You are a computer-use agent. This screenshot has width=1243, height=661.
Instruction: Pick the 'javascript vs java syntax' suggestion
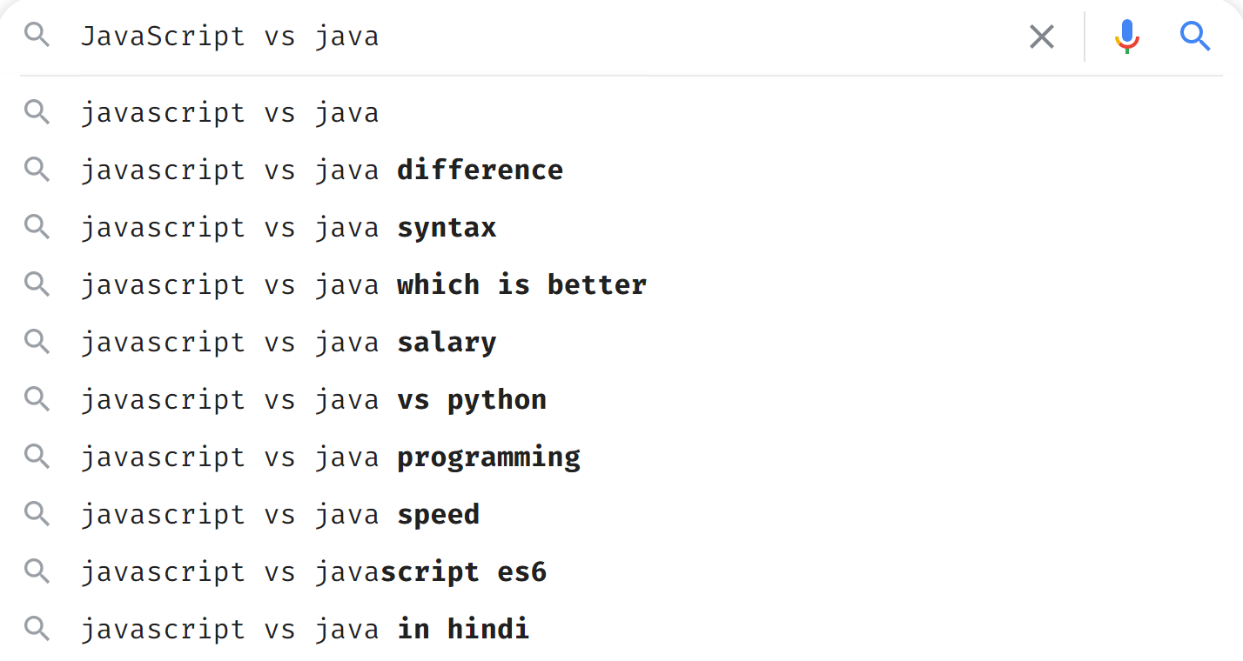pyautogui.click(x=621, y=227)
